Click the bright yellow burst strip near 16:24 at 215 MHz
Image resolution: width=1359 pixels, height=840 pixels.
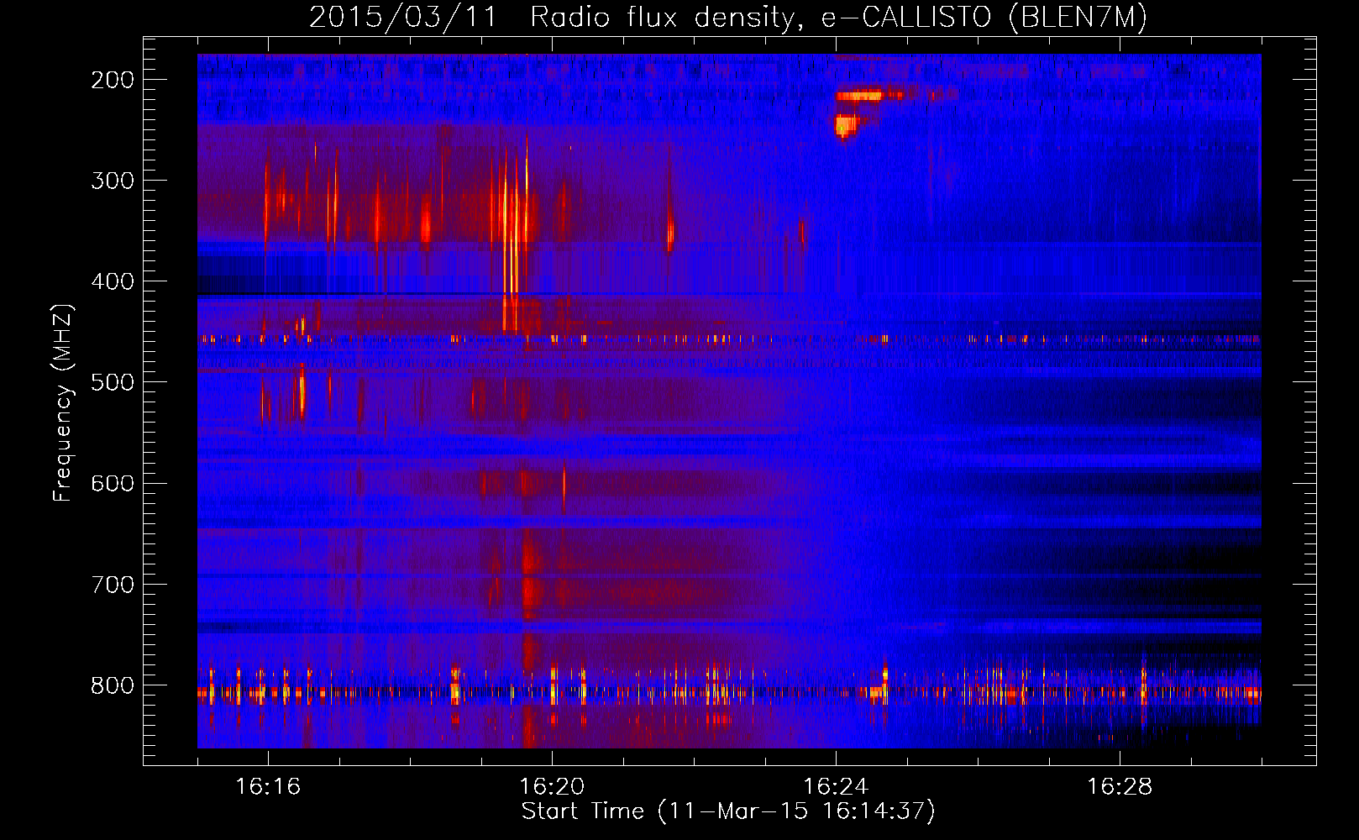(x=859, y=96)
